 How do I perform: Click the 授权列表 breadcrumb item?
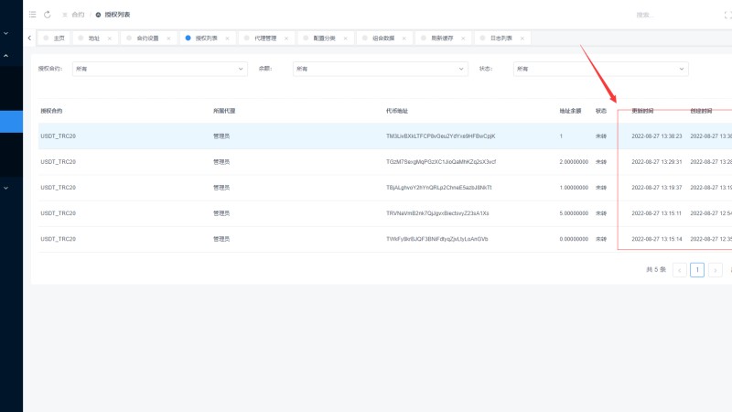pos(117,15)
